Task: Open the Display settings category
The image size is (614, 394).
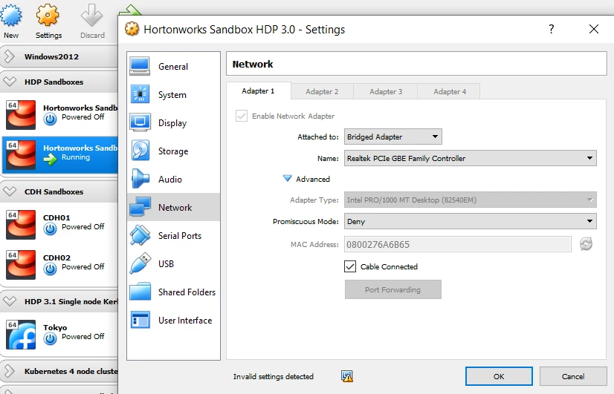Action: click(x=173, y=122)
